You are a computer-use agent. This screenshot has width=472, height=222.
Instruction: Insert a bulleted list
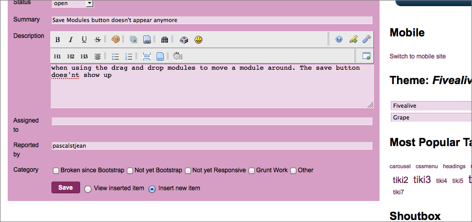(116, 56)
